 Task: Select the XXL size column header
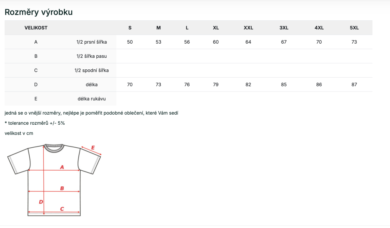tap(248, 28)
